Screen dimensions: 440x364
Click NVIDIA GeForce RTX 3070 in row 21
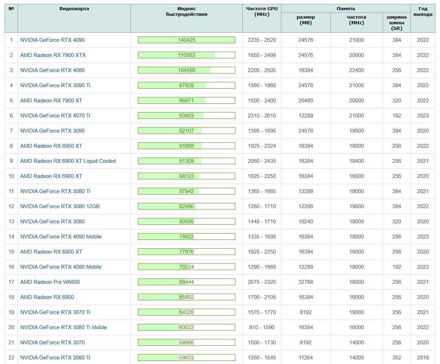52,343
